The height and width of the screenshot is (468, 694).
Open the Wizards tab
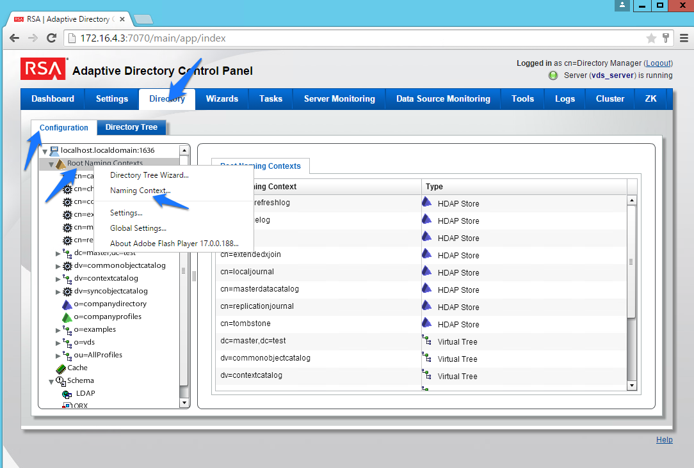(x=222, y=99)
